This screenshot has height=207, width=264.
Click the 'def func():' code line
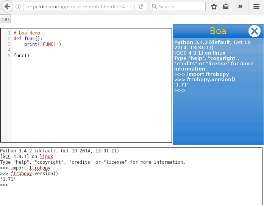pos(28,39)
